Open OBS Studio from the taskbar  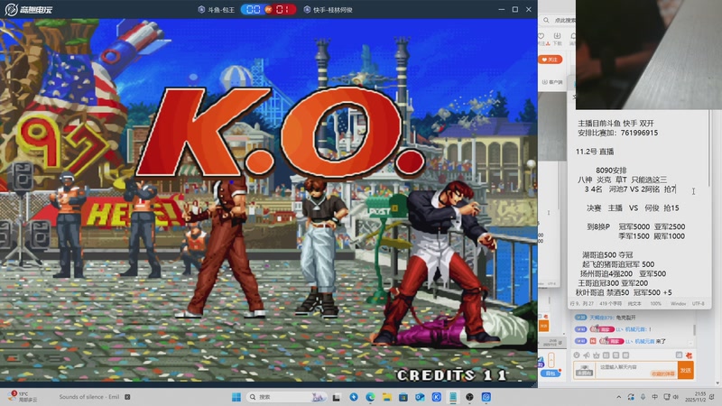[469, 397]
